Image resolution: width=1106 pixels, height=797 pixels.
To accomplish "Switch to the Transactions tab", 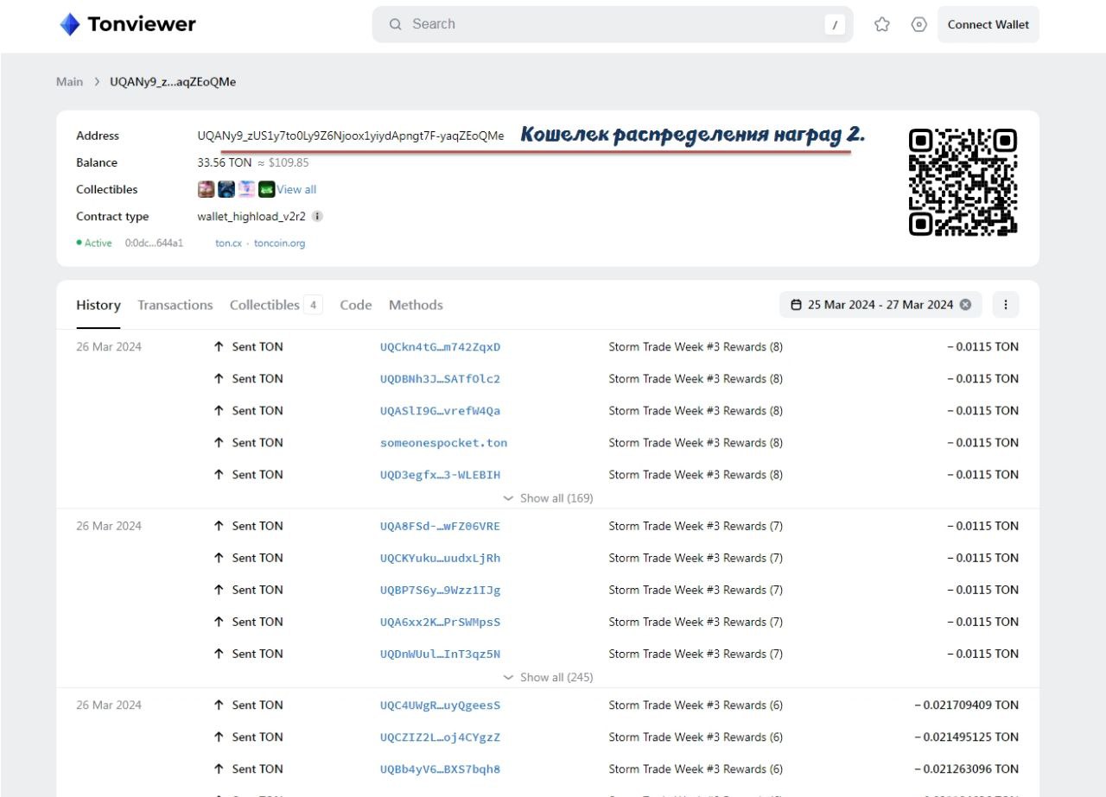I will [175, 305].
